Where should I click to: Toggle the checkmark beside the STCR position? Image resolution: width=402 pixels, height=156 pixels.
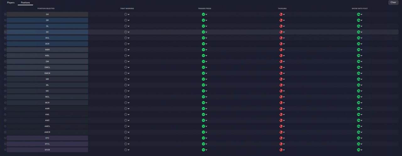coord(5,150)
